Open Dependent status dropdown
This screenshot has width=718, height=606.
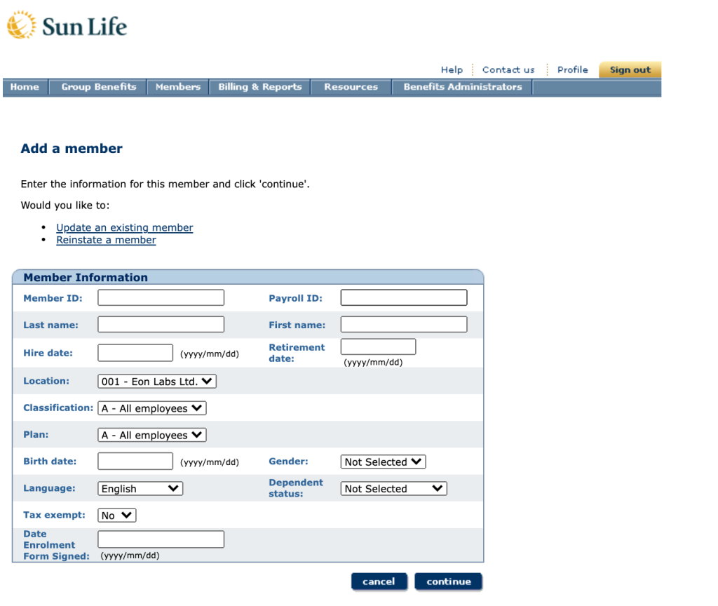[x=393, y=488]
